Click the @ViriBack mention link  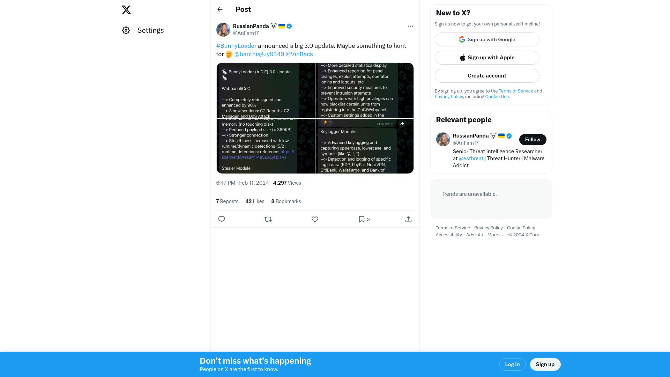299,54
